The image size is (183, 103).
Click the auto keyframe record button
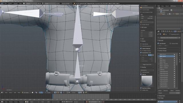coord(87,102)
